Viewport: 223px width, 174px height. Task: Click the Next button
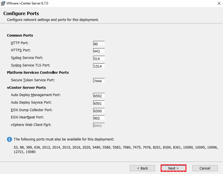point(173,168)
